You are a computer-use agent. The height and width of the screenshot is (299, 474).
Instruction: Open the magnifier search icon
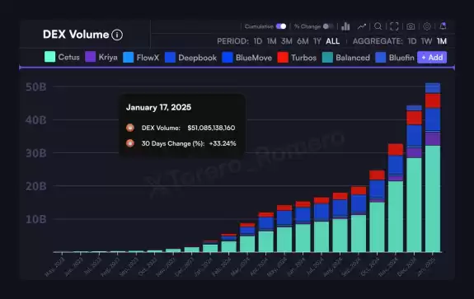[378, 26]
